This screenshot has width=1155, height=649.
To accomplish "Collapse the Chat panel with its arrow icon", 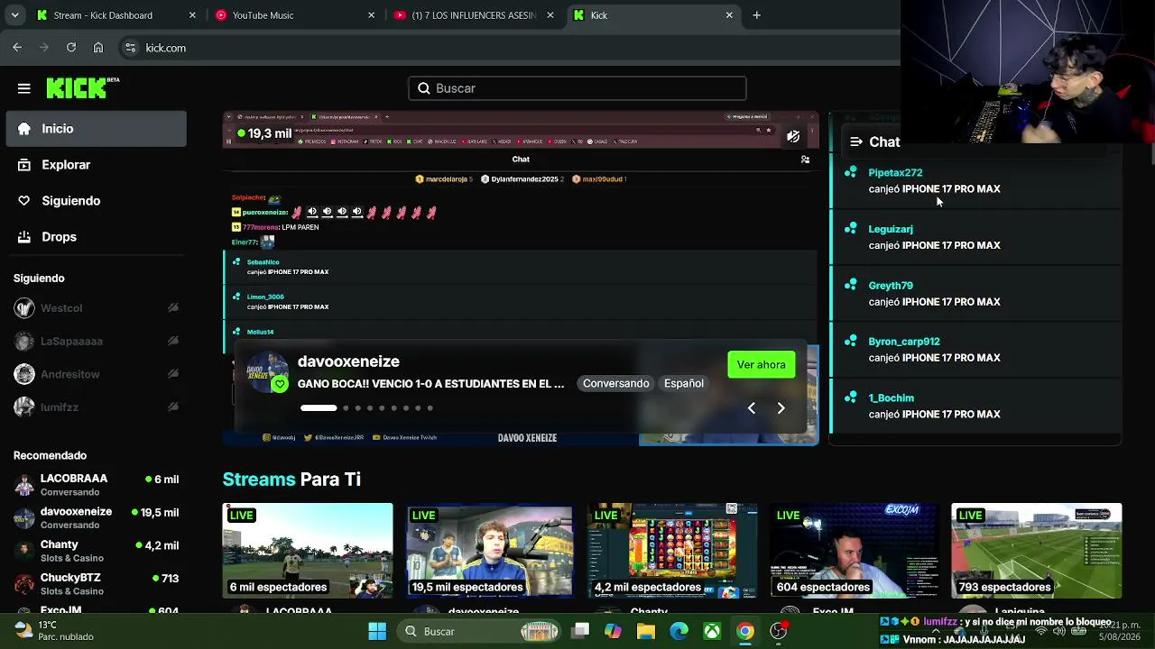I will pos(855,142).
